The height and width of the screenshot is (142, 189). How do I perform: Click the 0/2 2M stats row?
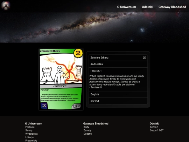118,101
